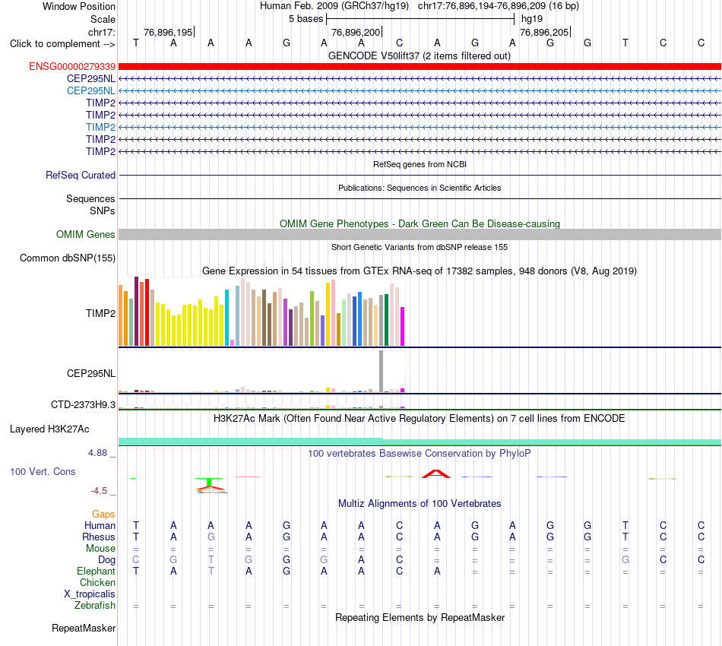Click the chr17:76,896,194-76,896,209 (16 bp) header text

(x=499, y=6)
